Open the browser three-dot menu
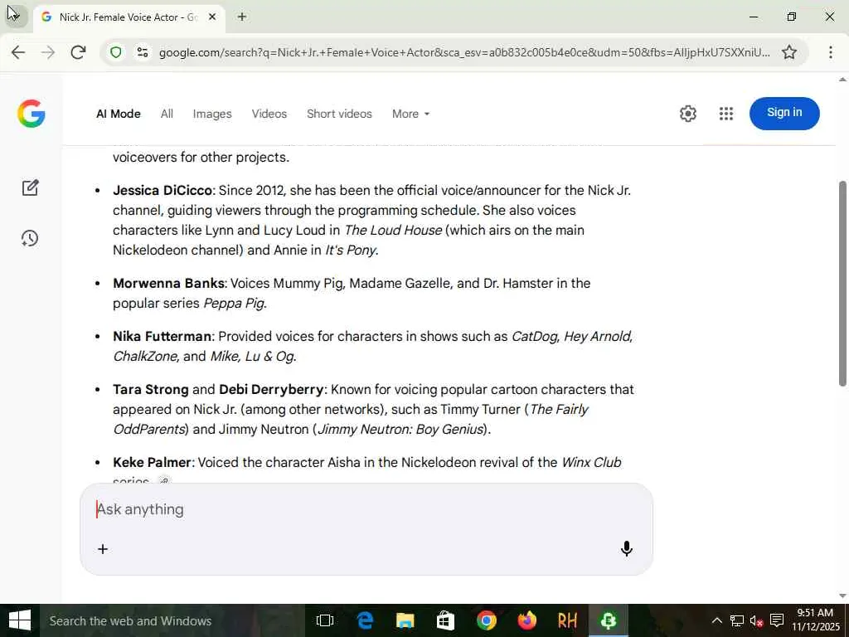 point(831,52)
